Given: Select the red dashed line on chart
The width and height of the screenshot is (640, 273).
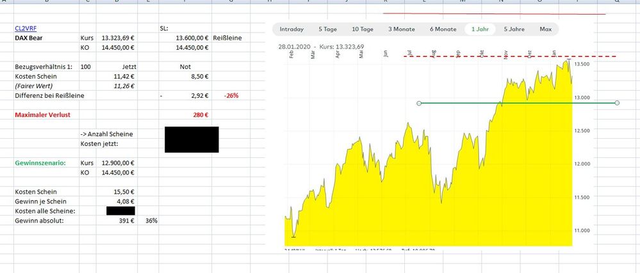Looking at the screenshot, I should tap(500, 57).
